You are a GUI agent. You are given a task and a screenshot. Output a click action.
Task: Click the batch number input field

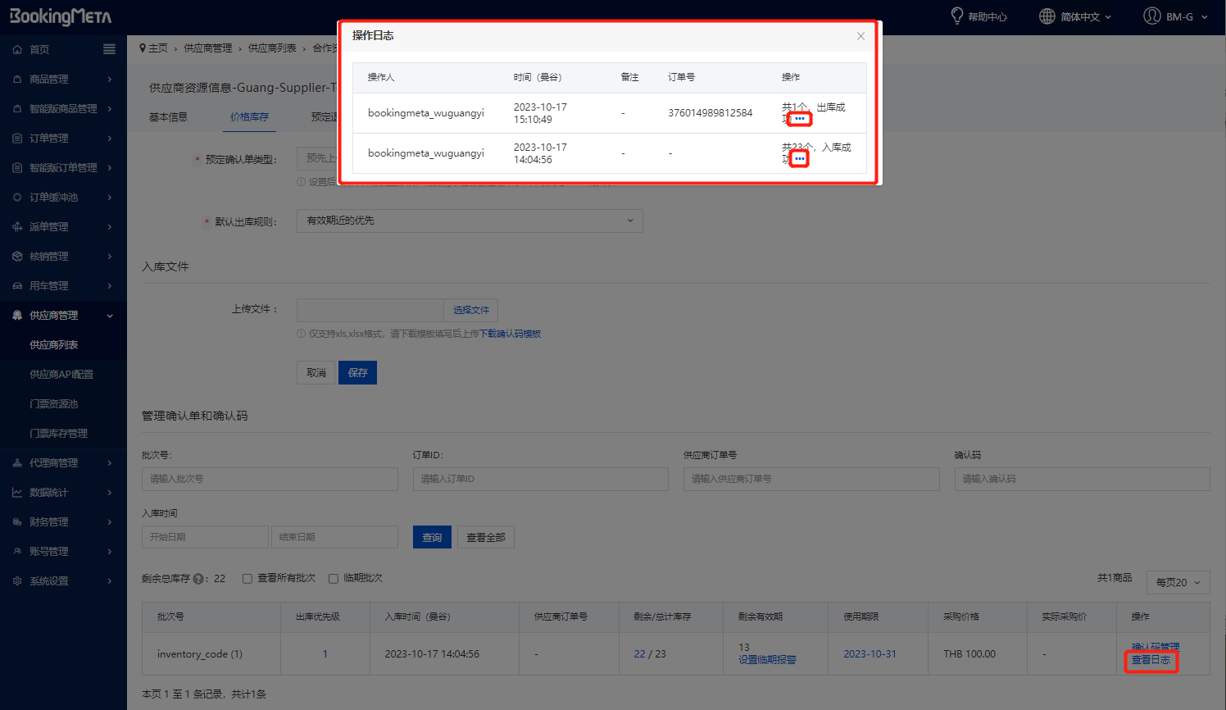click(x=270, y=479)
